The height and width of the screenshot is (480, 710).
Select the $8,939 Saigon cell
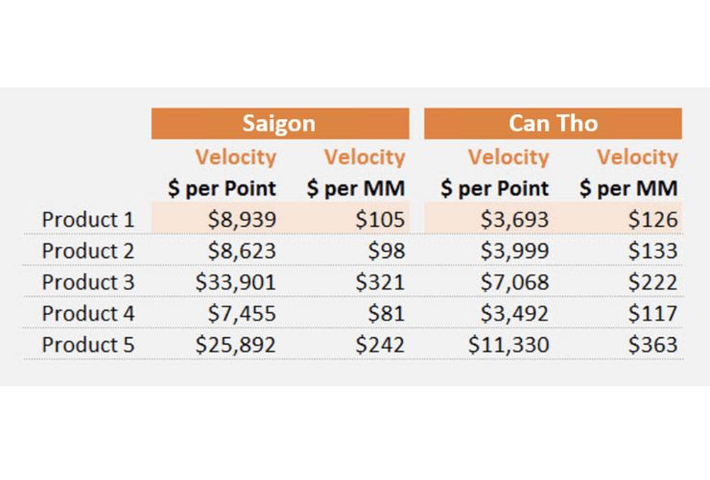pyautogui.click(x=242, y=220)
